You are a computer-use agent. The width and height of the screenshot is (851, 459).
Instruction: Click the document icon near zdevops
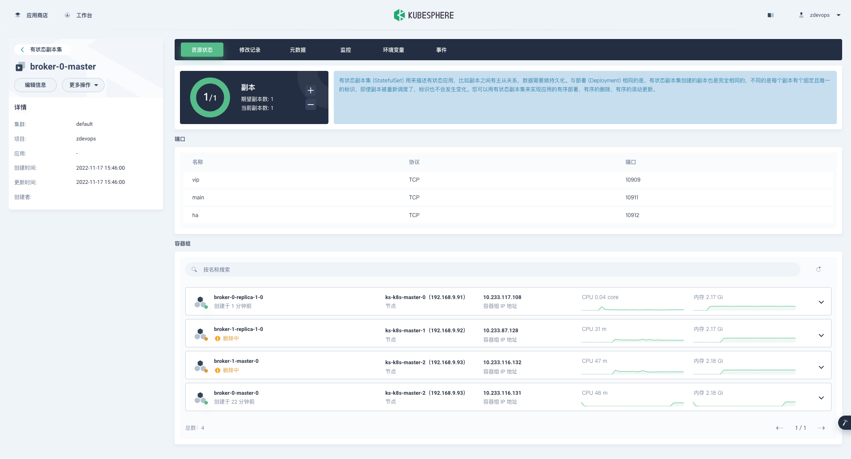coord(771,15)
